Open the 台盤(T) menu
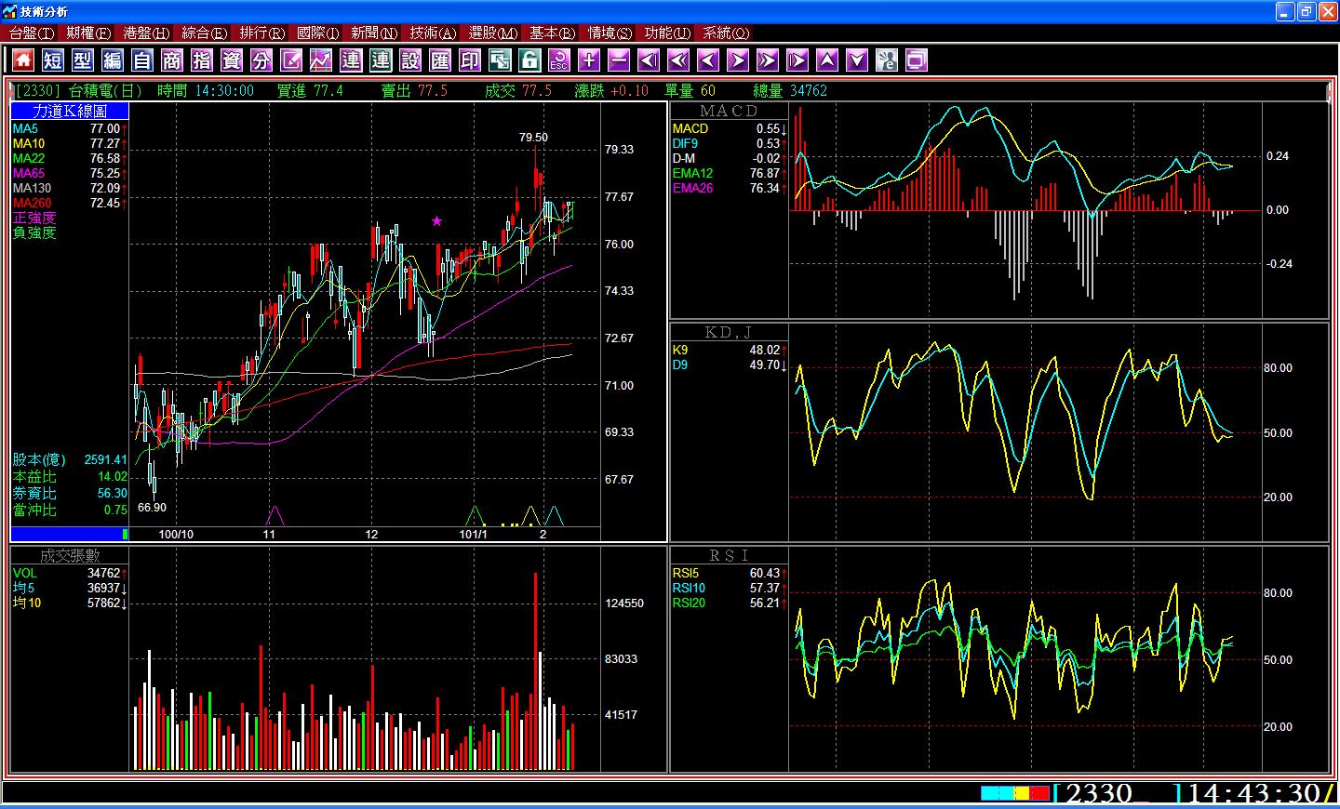Viewport: 1340px width, 809px height. click(x=32, y=33)
